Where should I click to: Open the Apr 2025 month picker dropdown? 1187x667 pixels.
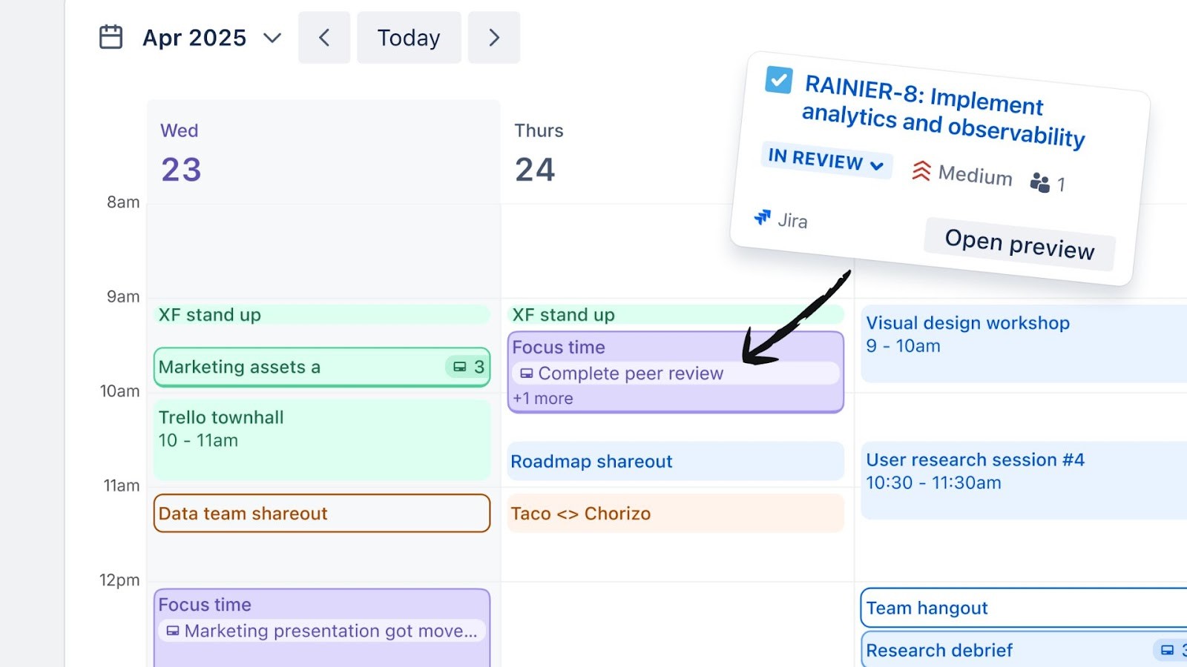(272, 38)
